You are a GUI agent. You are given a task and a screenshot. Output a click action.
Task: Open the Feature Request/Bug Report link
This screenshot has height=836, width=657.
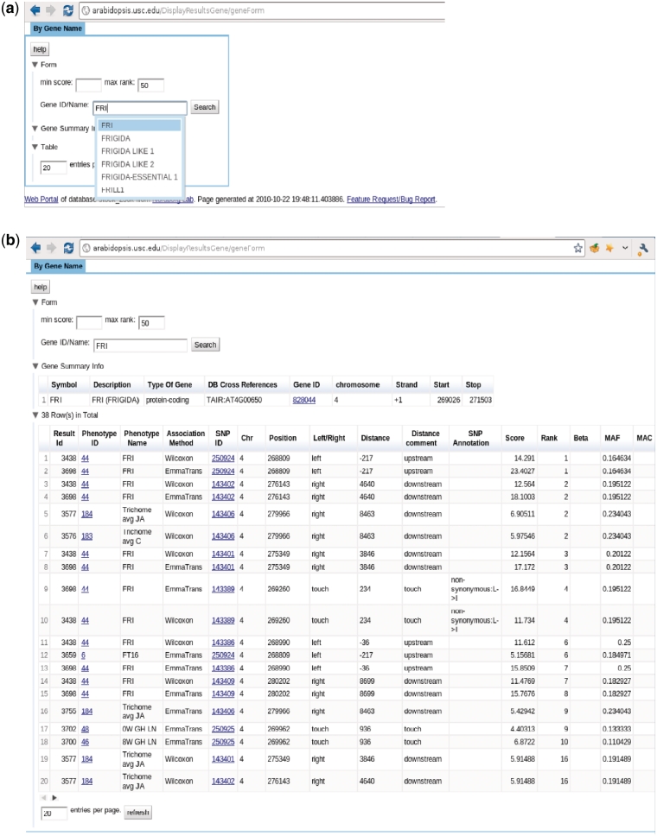pos(391,199)
